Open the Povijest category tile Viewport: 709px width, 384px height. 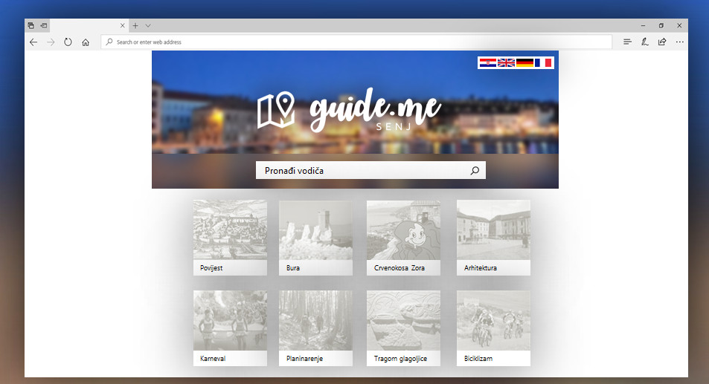point(230,238)
